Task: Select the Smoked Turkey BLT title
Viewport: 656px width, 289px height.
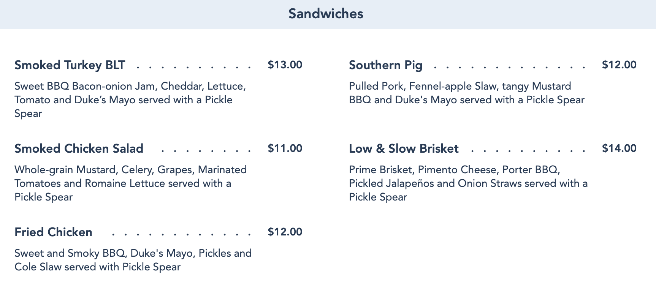Action: [x=70, y=65]
